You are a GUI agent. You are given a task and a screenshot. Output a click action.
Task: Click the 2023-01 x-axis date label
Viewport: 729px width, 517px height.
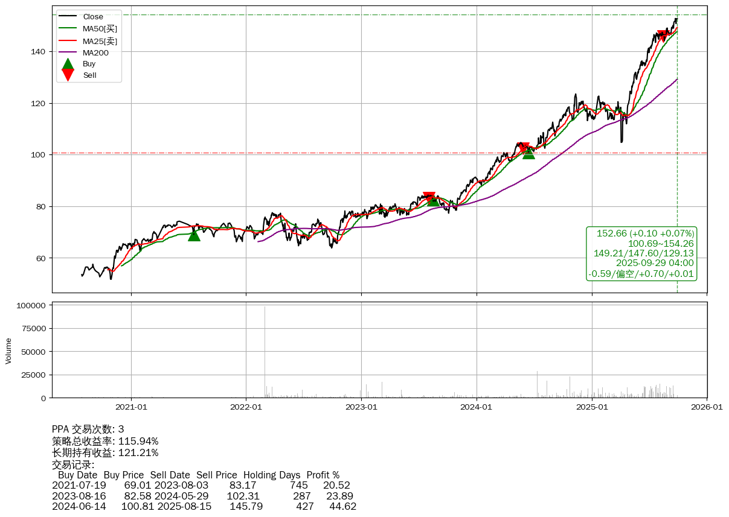[361, 407]
